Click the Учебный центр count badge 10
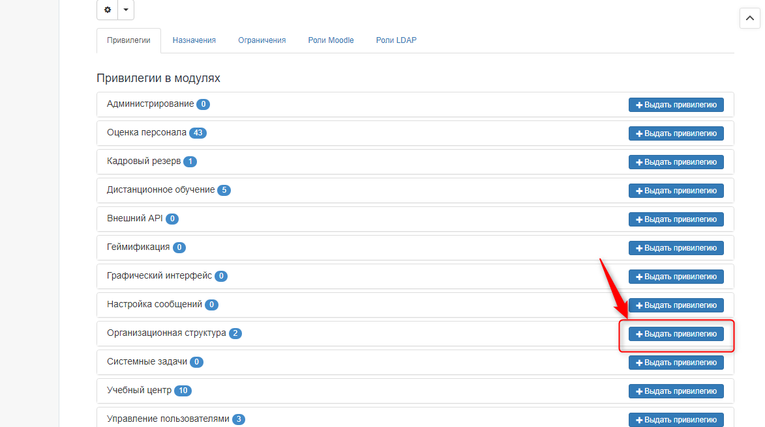The image size is (765, 427). pyautogui.click(x=183, y=391)
